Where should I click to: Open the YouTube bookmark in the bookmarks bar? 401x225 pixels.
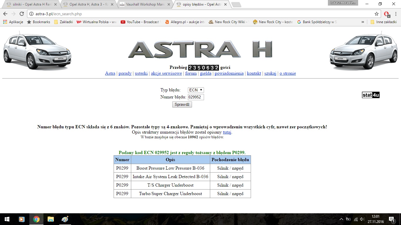[140, 22]
